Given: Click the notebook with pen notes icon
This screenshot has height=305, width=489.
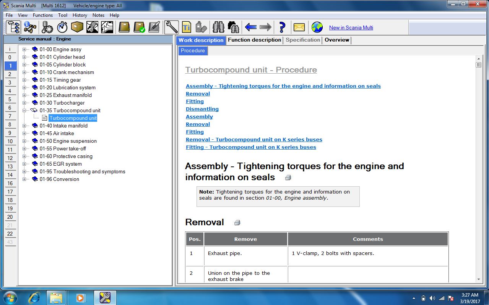Looking at the screenshot, I should pos(154,27).
